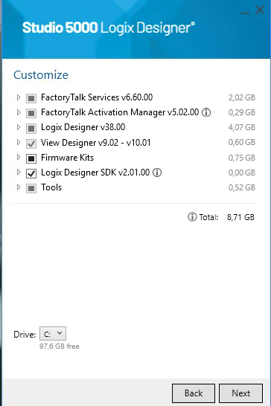The image size is (271, 406).
Task: Minimize the installer window
Action: [x=244, y=13]
